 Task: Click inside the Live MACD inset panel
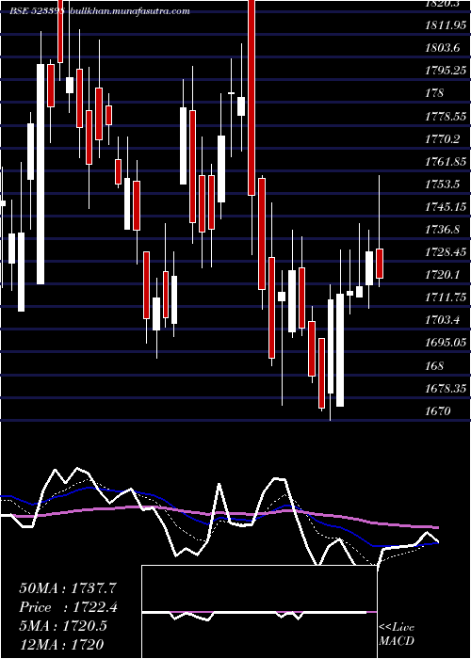tap(259, 612)
